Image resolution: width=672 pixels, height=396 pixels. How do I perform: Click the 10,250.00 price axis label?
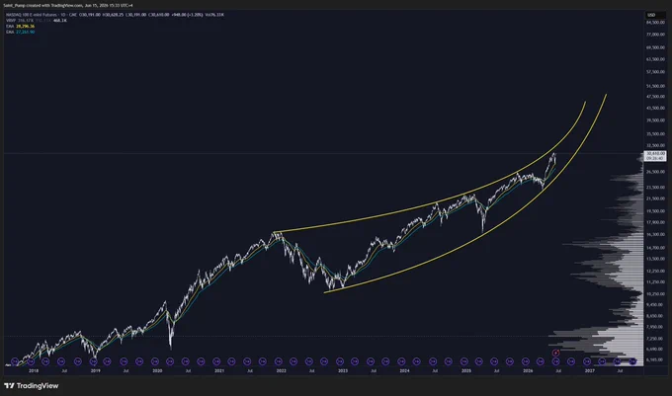[x=655, y=294]
